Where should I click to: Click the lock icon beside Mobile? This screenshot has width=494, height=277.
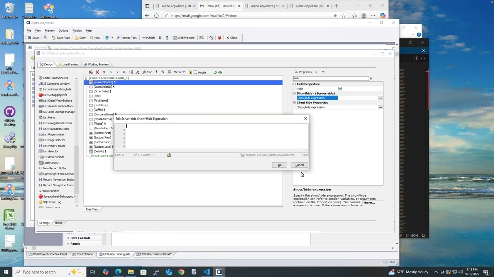(x=190, y=72)
